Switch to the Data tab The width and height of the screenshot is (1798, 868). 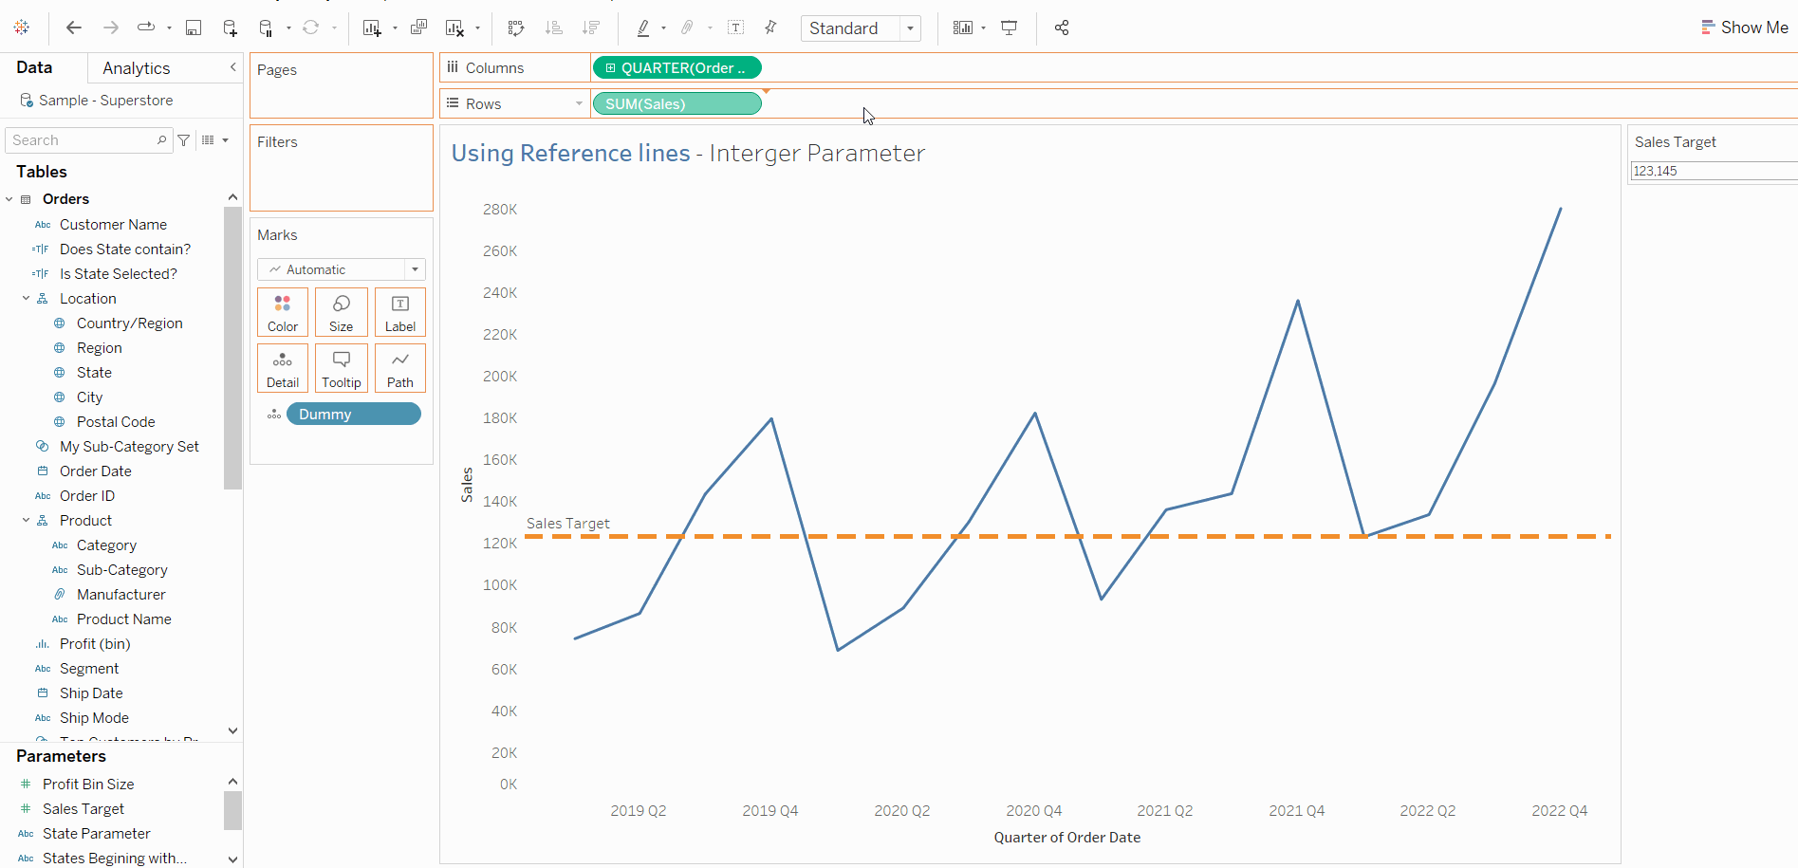[34, 67]
